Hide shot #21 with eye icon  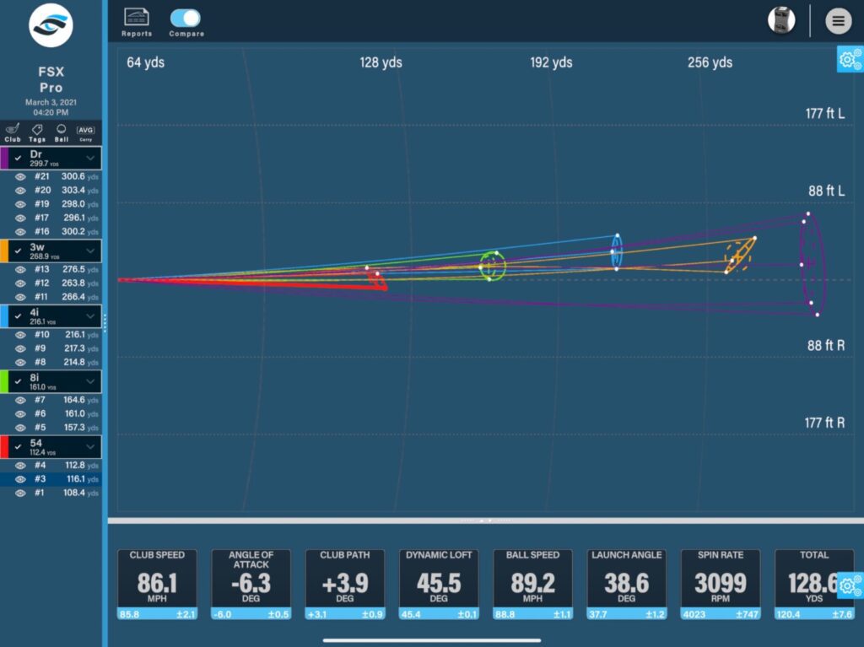(20, 177)
